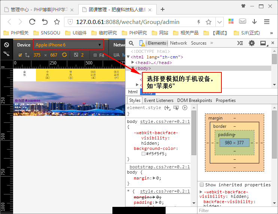Image resolution: width=278 pixels, height=214 pixels.
Task: Select the Event Listeners sidebar tab
Action: (159, 100)
